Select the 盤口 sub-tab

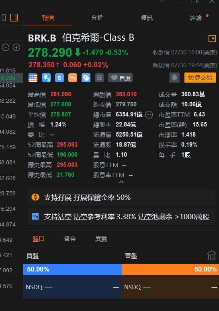click(x=39, y=238)
